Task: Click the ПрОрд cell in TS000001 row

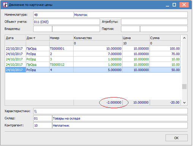Action: click(x=38, y=49)
